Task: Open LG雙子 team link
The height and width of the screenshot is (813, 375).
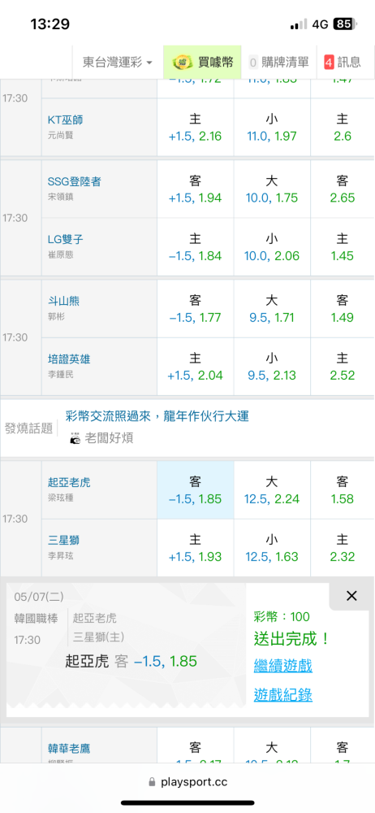Action: (x=66, y=239)
